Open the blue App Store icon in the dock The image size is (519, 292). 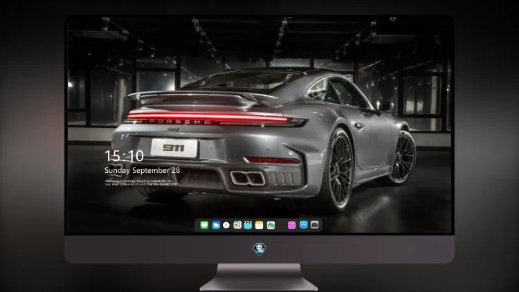[x=304, y=225]
